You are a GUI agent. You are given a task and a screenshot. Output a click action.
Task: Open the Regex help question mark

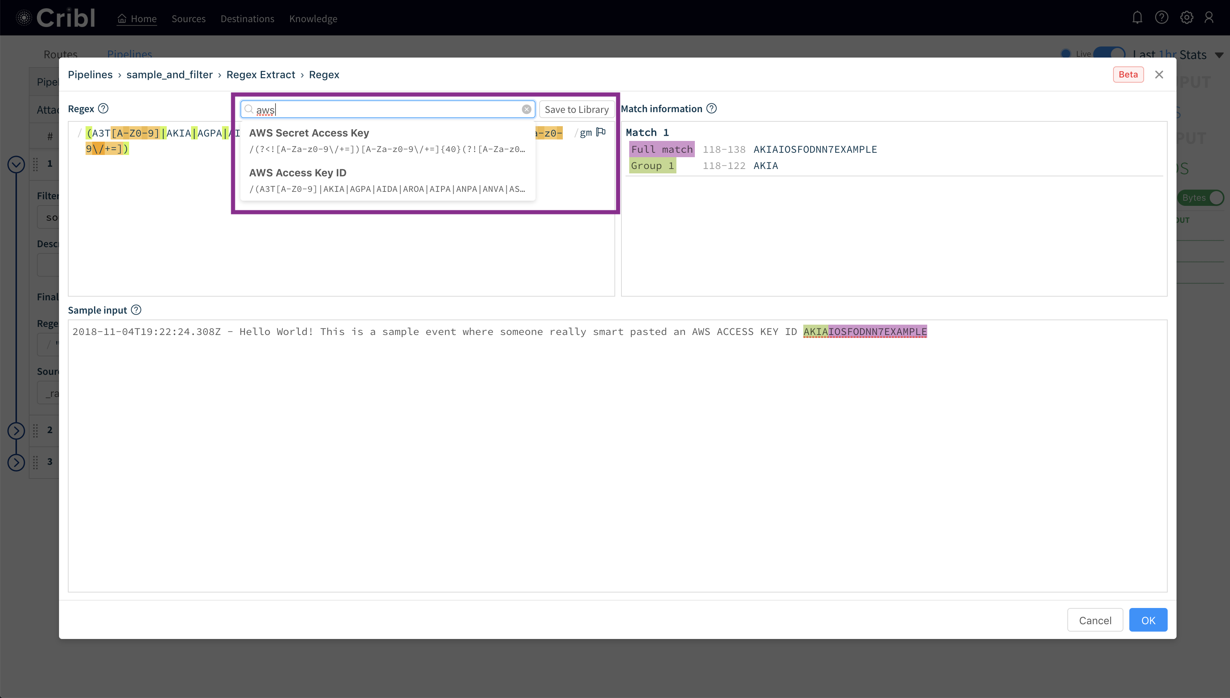[x=103, y=108]
